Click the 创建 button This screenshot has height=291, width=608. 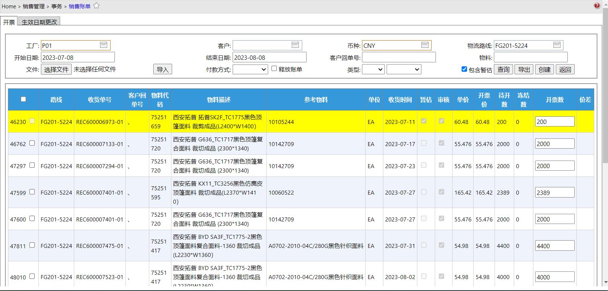tap(545, 70)
